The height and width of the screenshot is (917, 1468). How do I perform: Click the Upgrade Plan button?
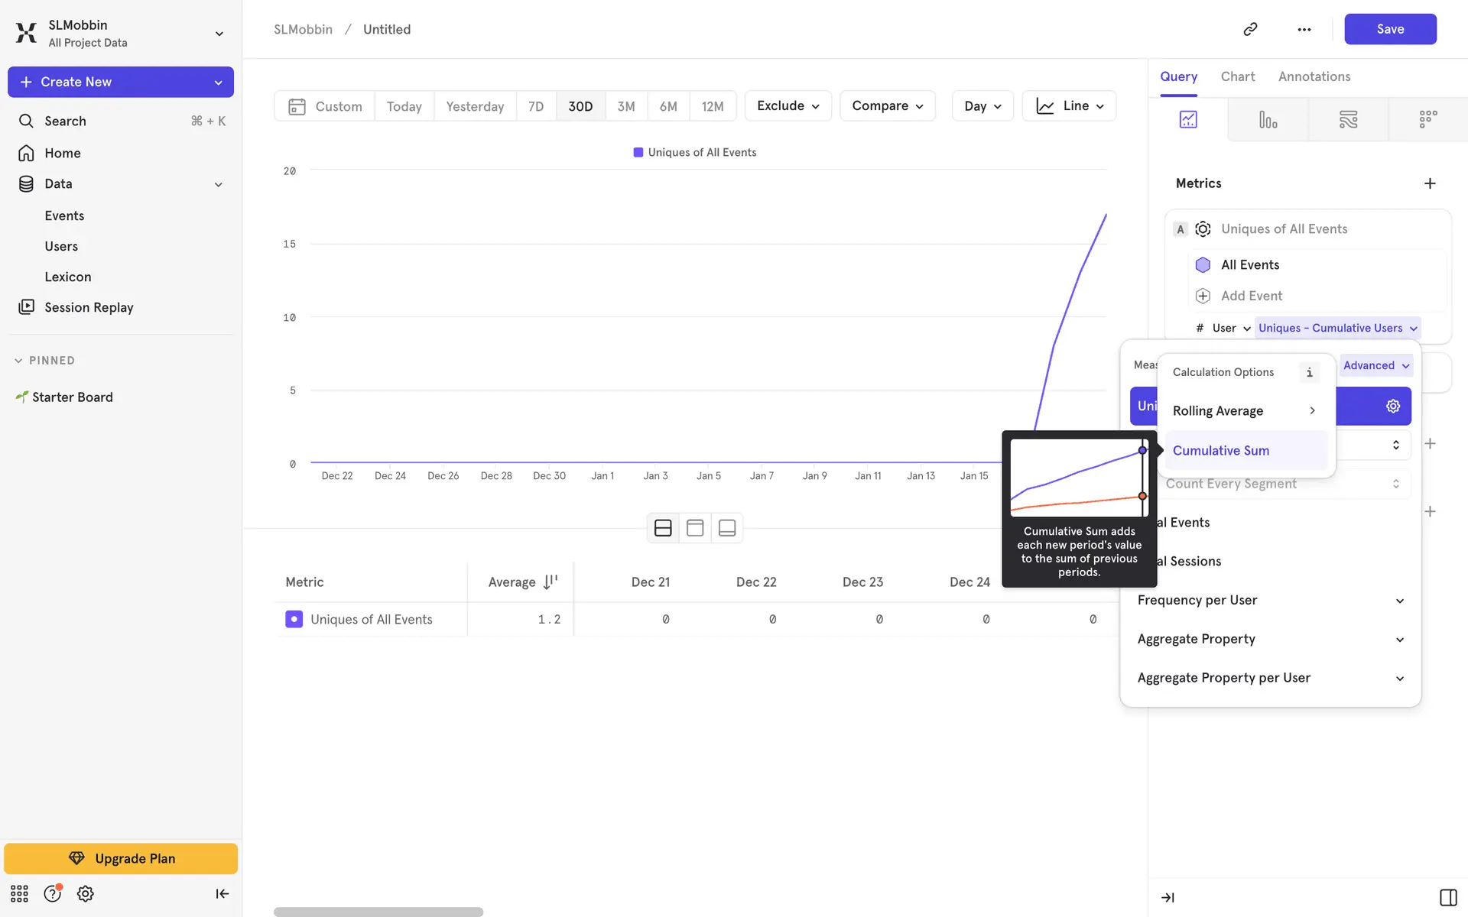[121, 858]
